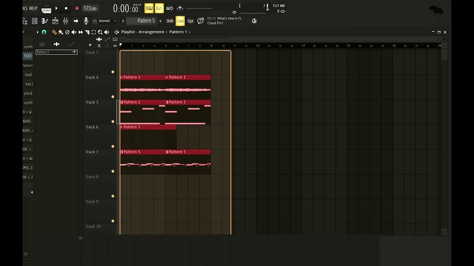Click the globe online icon

[x=254, y=21]
